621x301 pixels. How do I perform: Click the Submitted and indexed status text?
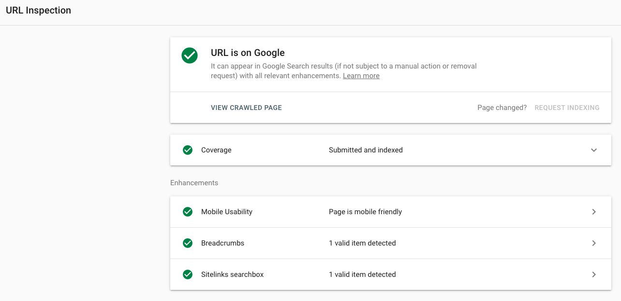tap(366, 150)
